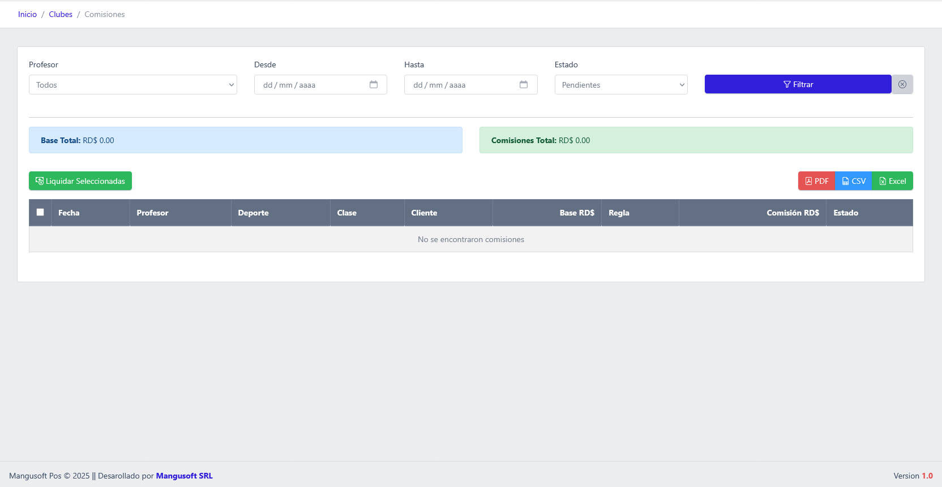This screenshot has height=487, width=942.
Task: Click the Comisión RD$ column header
Action: coord(793,213)
